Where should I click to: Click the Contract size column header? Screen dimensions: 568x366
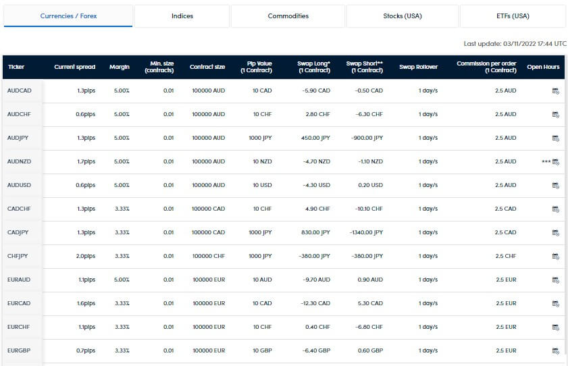(x=207, y=67)
